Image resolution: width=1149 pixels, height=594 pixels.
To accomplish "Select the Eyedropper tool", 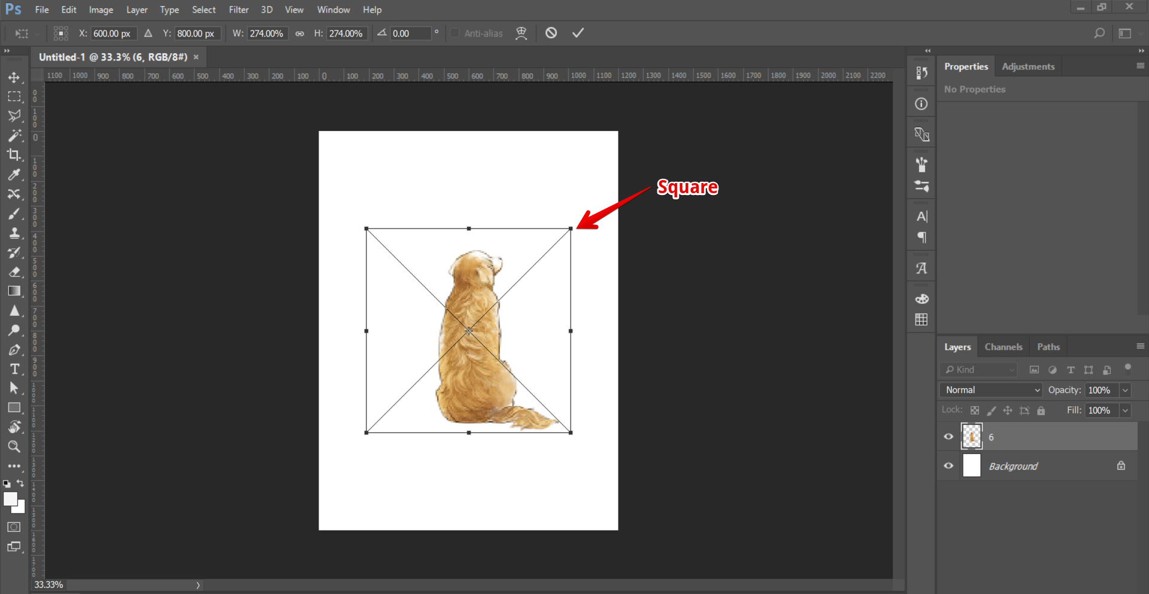I will click(x=14, y=174).
